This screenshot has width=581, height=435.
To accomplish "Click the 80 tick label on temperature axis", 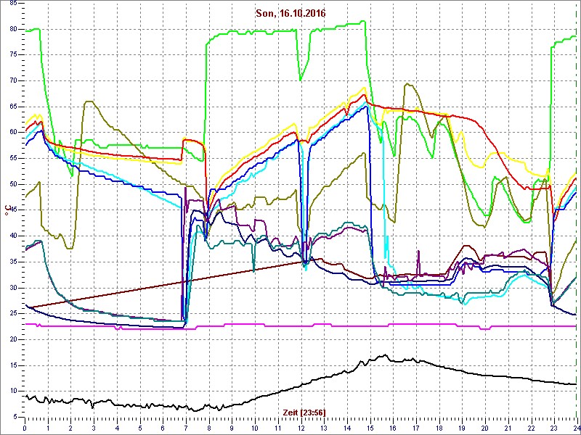I will 12,29.
